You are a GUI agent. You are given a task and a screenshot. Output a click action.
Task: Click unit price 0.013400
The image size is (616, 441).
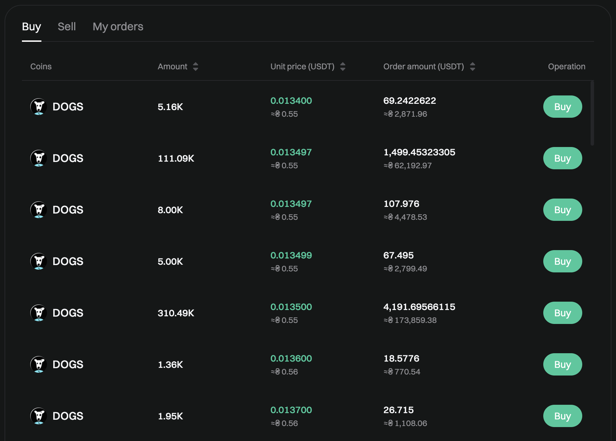tap(291, 101)
